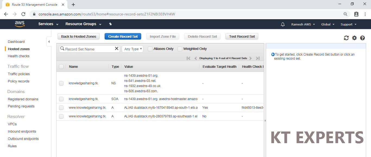
Task: Open the settings gear icon
Action: (354, 38)
